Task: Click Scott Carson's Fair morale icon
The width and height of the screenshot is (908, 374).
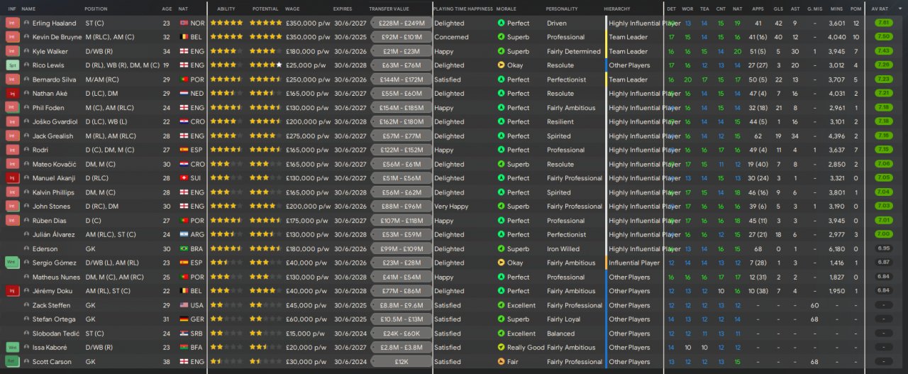Action: 501,362
